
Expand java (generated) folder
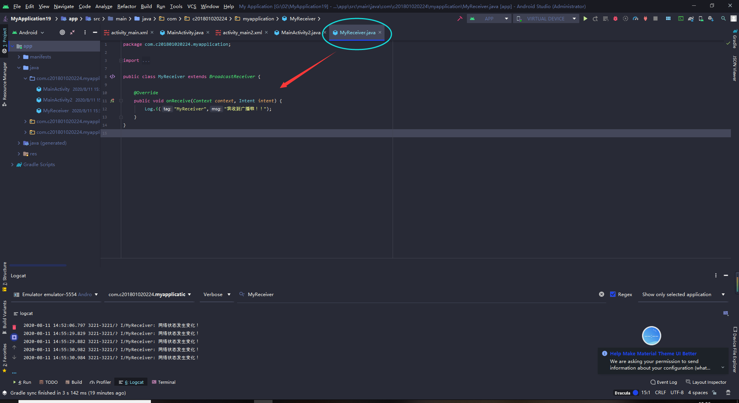pyautogui.click(x=19, y=143)
